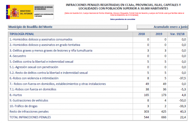Image resolution: width=192 pixels, height=123 pixels.
Task: Select the 8.-Hurtos row label
Action: coord(16,95)
